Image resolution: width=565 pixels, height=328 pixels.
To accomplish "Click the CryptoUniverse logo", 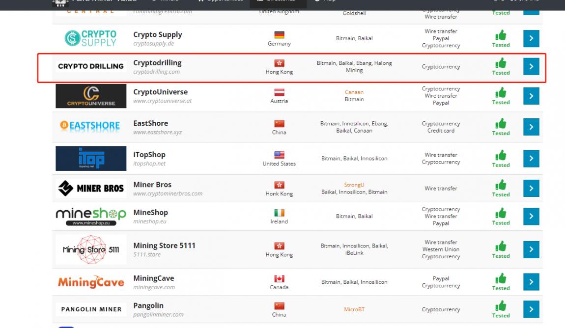I will (x=91, y=96).
